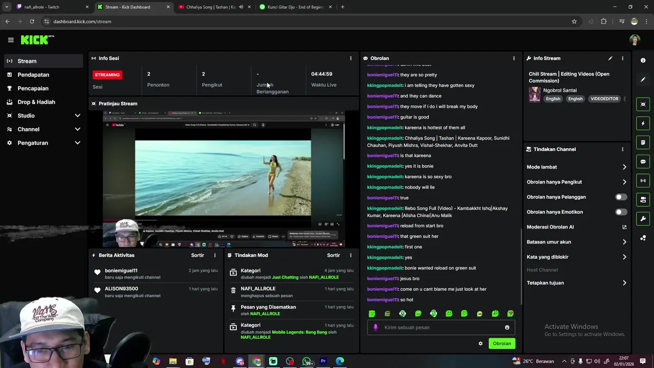Click the VIDEOEDITOR tag
Image resolution: width=654 pixels, height=368 pixels.
[x=604, y=99]
